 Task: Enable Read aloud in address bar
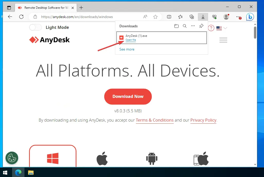(145, 17)
